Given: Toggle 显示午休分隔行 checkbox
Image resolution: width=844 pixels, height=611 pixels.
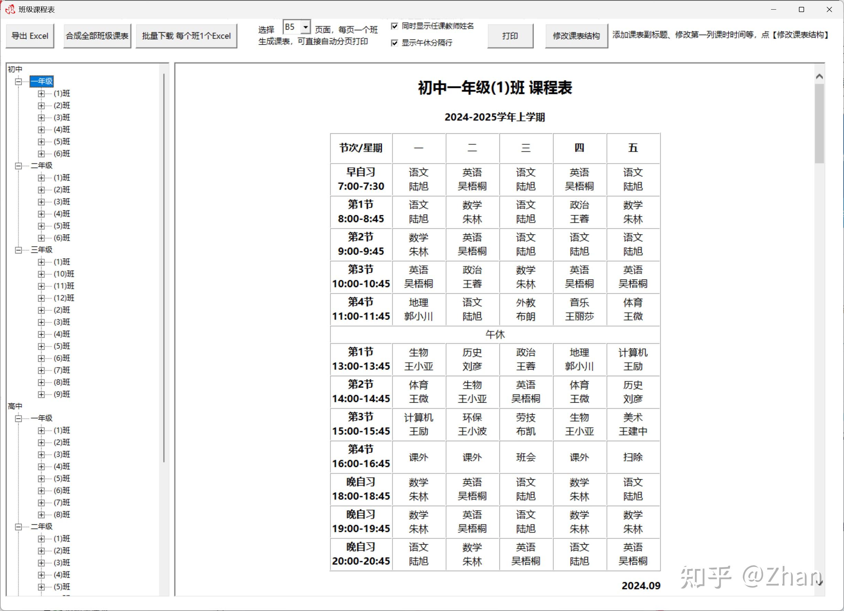Looking at the screenshot, I should pos(395,43).
